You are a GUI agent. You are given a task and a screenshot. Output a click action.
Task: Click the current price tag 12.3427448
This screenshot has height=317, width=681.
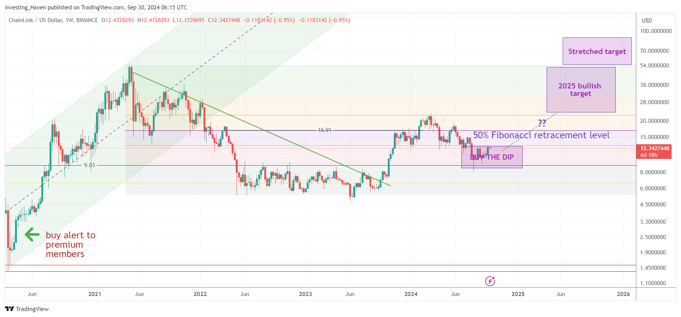coord(654,151)
